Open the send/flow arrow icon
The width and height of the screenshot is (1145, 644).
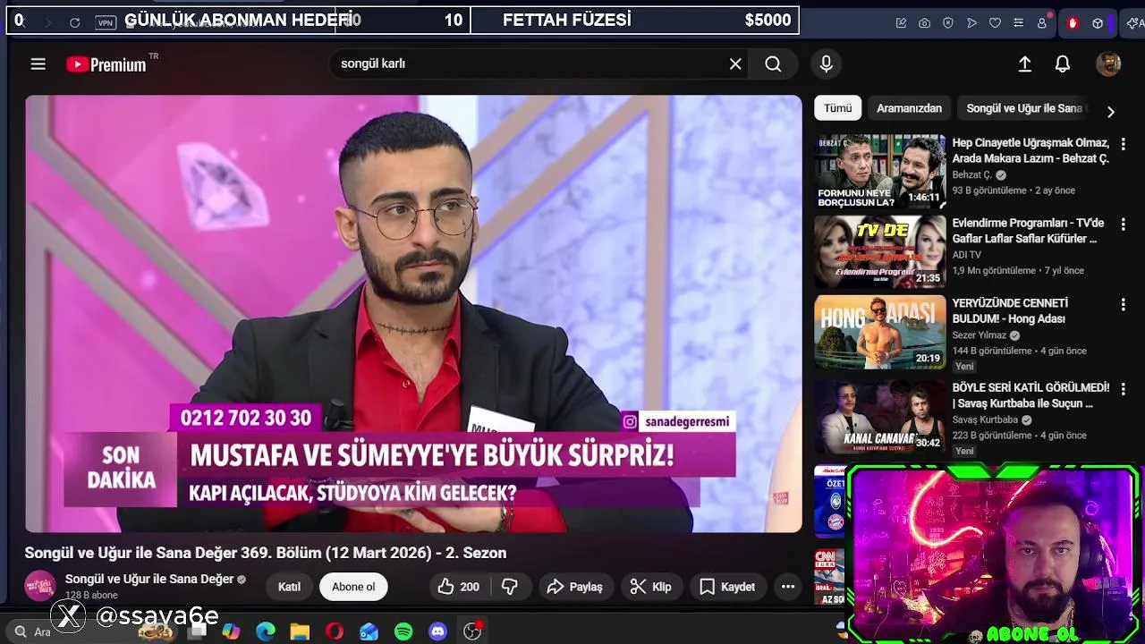(x=971, y=23)
